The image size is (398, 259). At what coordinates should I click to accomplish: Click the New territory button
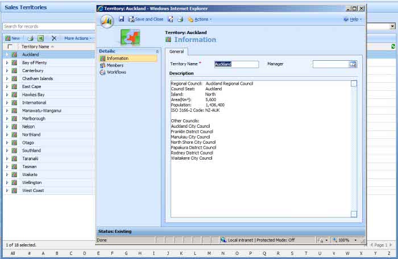(x=13, y=38)
